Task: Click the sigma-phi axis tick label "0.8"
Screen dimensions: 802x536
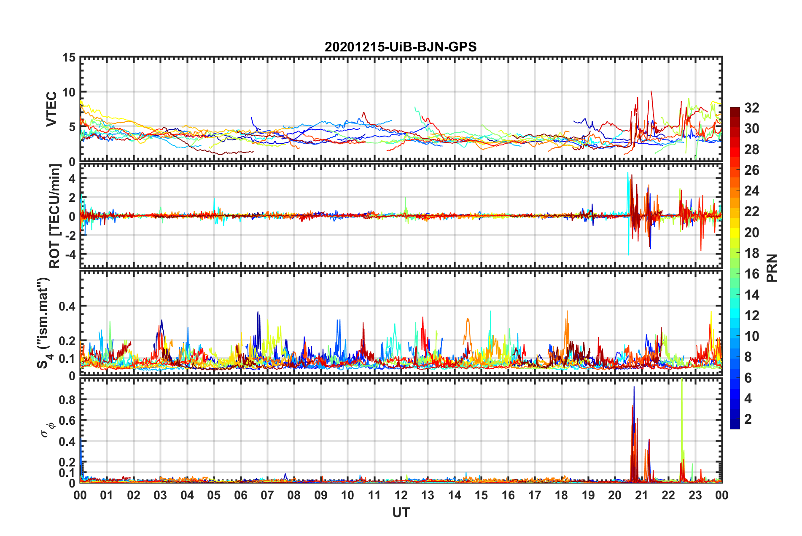Action: click(67, 399)
